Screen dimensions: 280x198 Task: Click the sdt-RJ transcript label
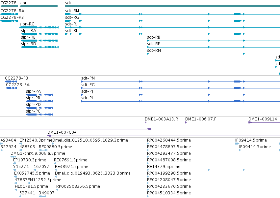pos(71,24)
